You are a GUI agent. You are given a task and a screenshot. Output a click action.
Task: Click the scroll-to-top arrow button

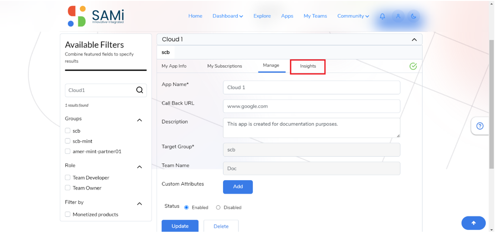[x=474, y=223]
